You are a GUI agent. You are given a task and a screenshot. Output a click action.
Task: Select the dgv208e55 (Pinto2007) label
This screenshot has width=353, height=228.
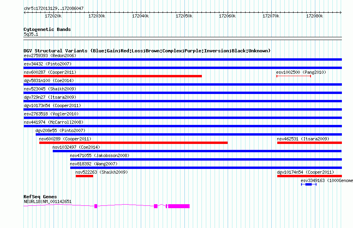[x=60, y=130]
